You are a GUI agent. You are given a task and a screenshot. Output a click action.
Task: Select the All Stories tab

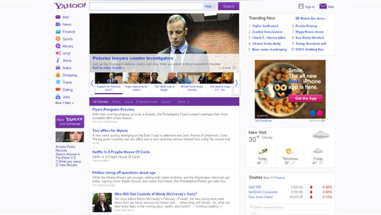pos(101,102)
